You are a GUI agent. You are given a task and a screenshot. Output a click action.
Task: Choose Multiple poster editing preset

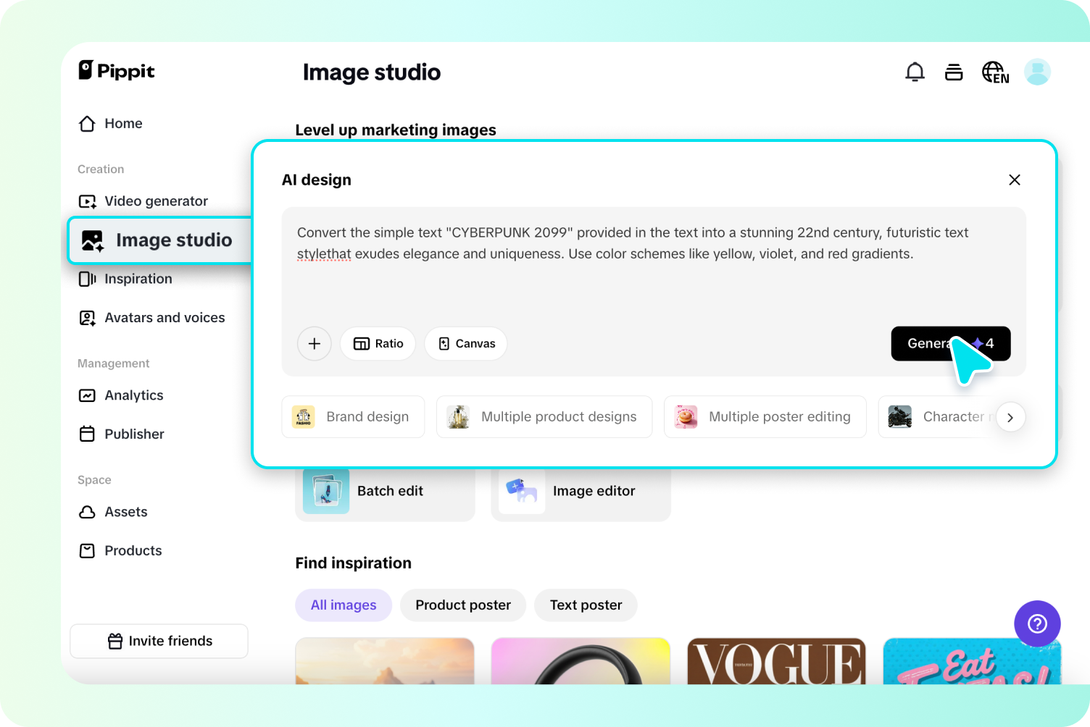(x=765, y=417)
